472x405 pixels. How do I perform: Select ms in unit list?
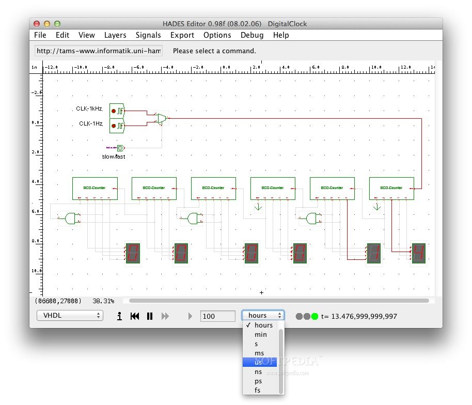[x=260, y=353]
